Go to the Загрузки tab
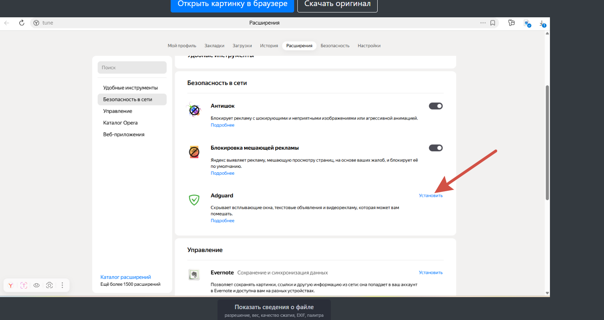 242,45
